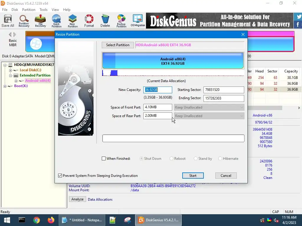Viewport: 302px width, 226px height.
Task: Uncheck Prevent System From Sleeping During Execution
Action: point(60,176)
